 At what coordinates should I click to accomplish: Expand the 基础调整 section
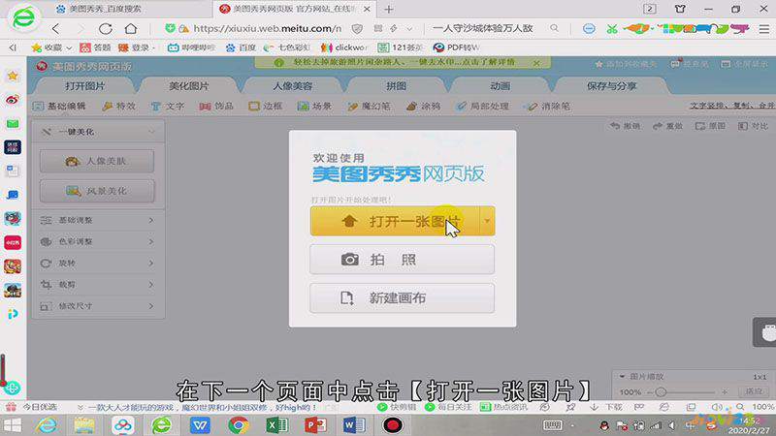(x=98, y=220)
